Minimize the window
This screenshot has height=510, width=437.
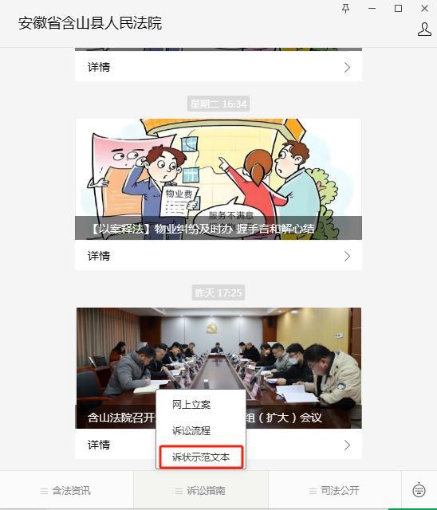372,9
